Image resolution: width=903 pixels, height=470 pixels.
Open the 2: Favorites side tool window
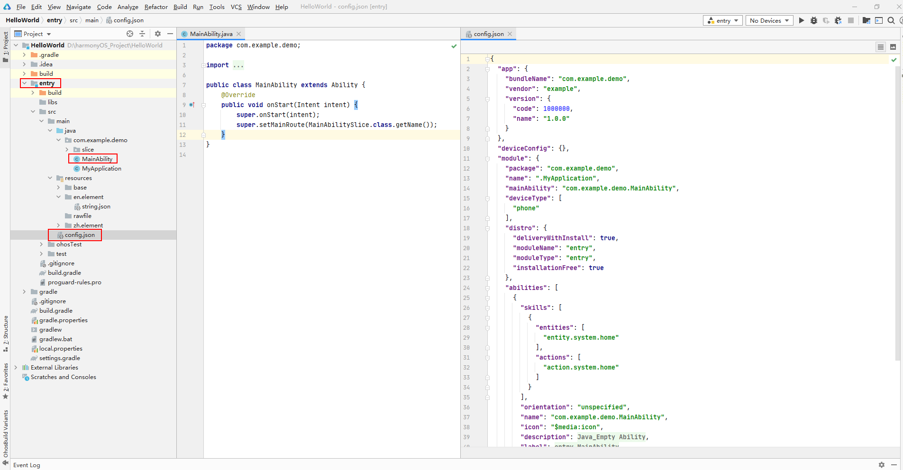pyautogui.click(x=6, y=381)
